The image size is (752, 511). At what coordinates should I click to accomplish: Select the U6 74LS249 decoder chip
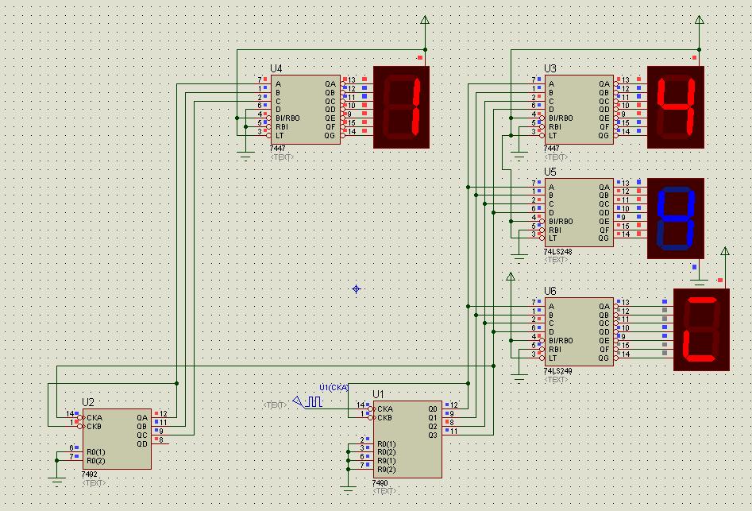(x=580, y=331)
